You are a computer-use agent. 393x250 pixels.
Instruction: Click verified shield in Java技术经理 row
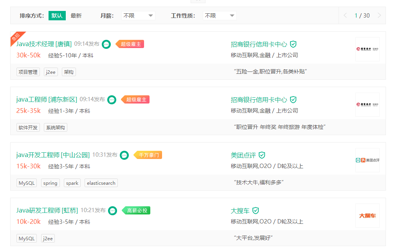coord(293,44)
